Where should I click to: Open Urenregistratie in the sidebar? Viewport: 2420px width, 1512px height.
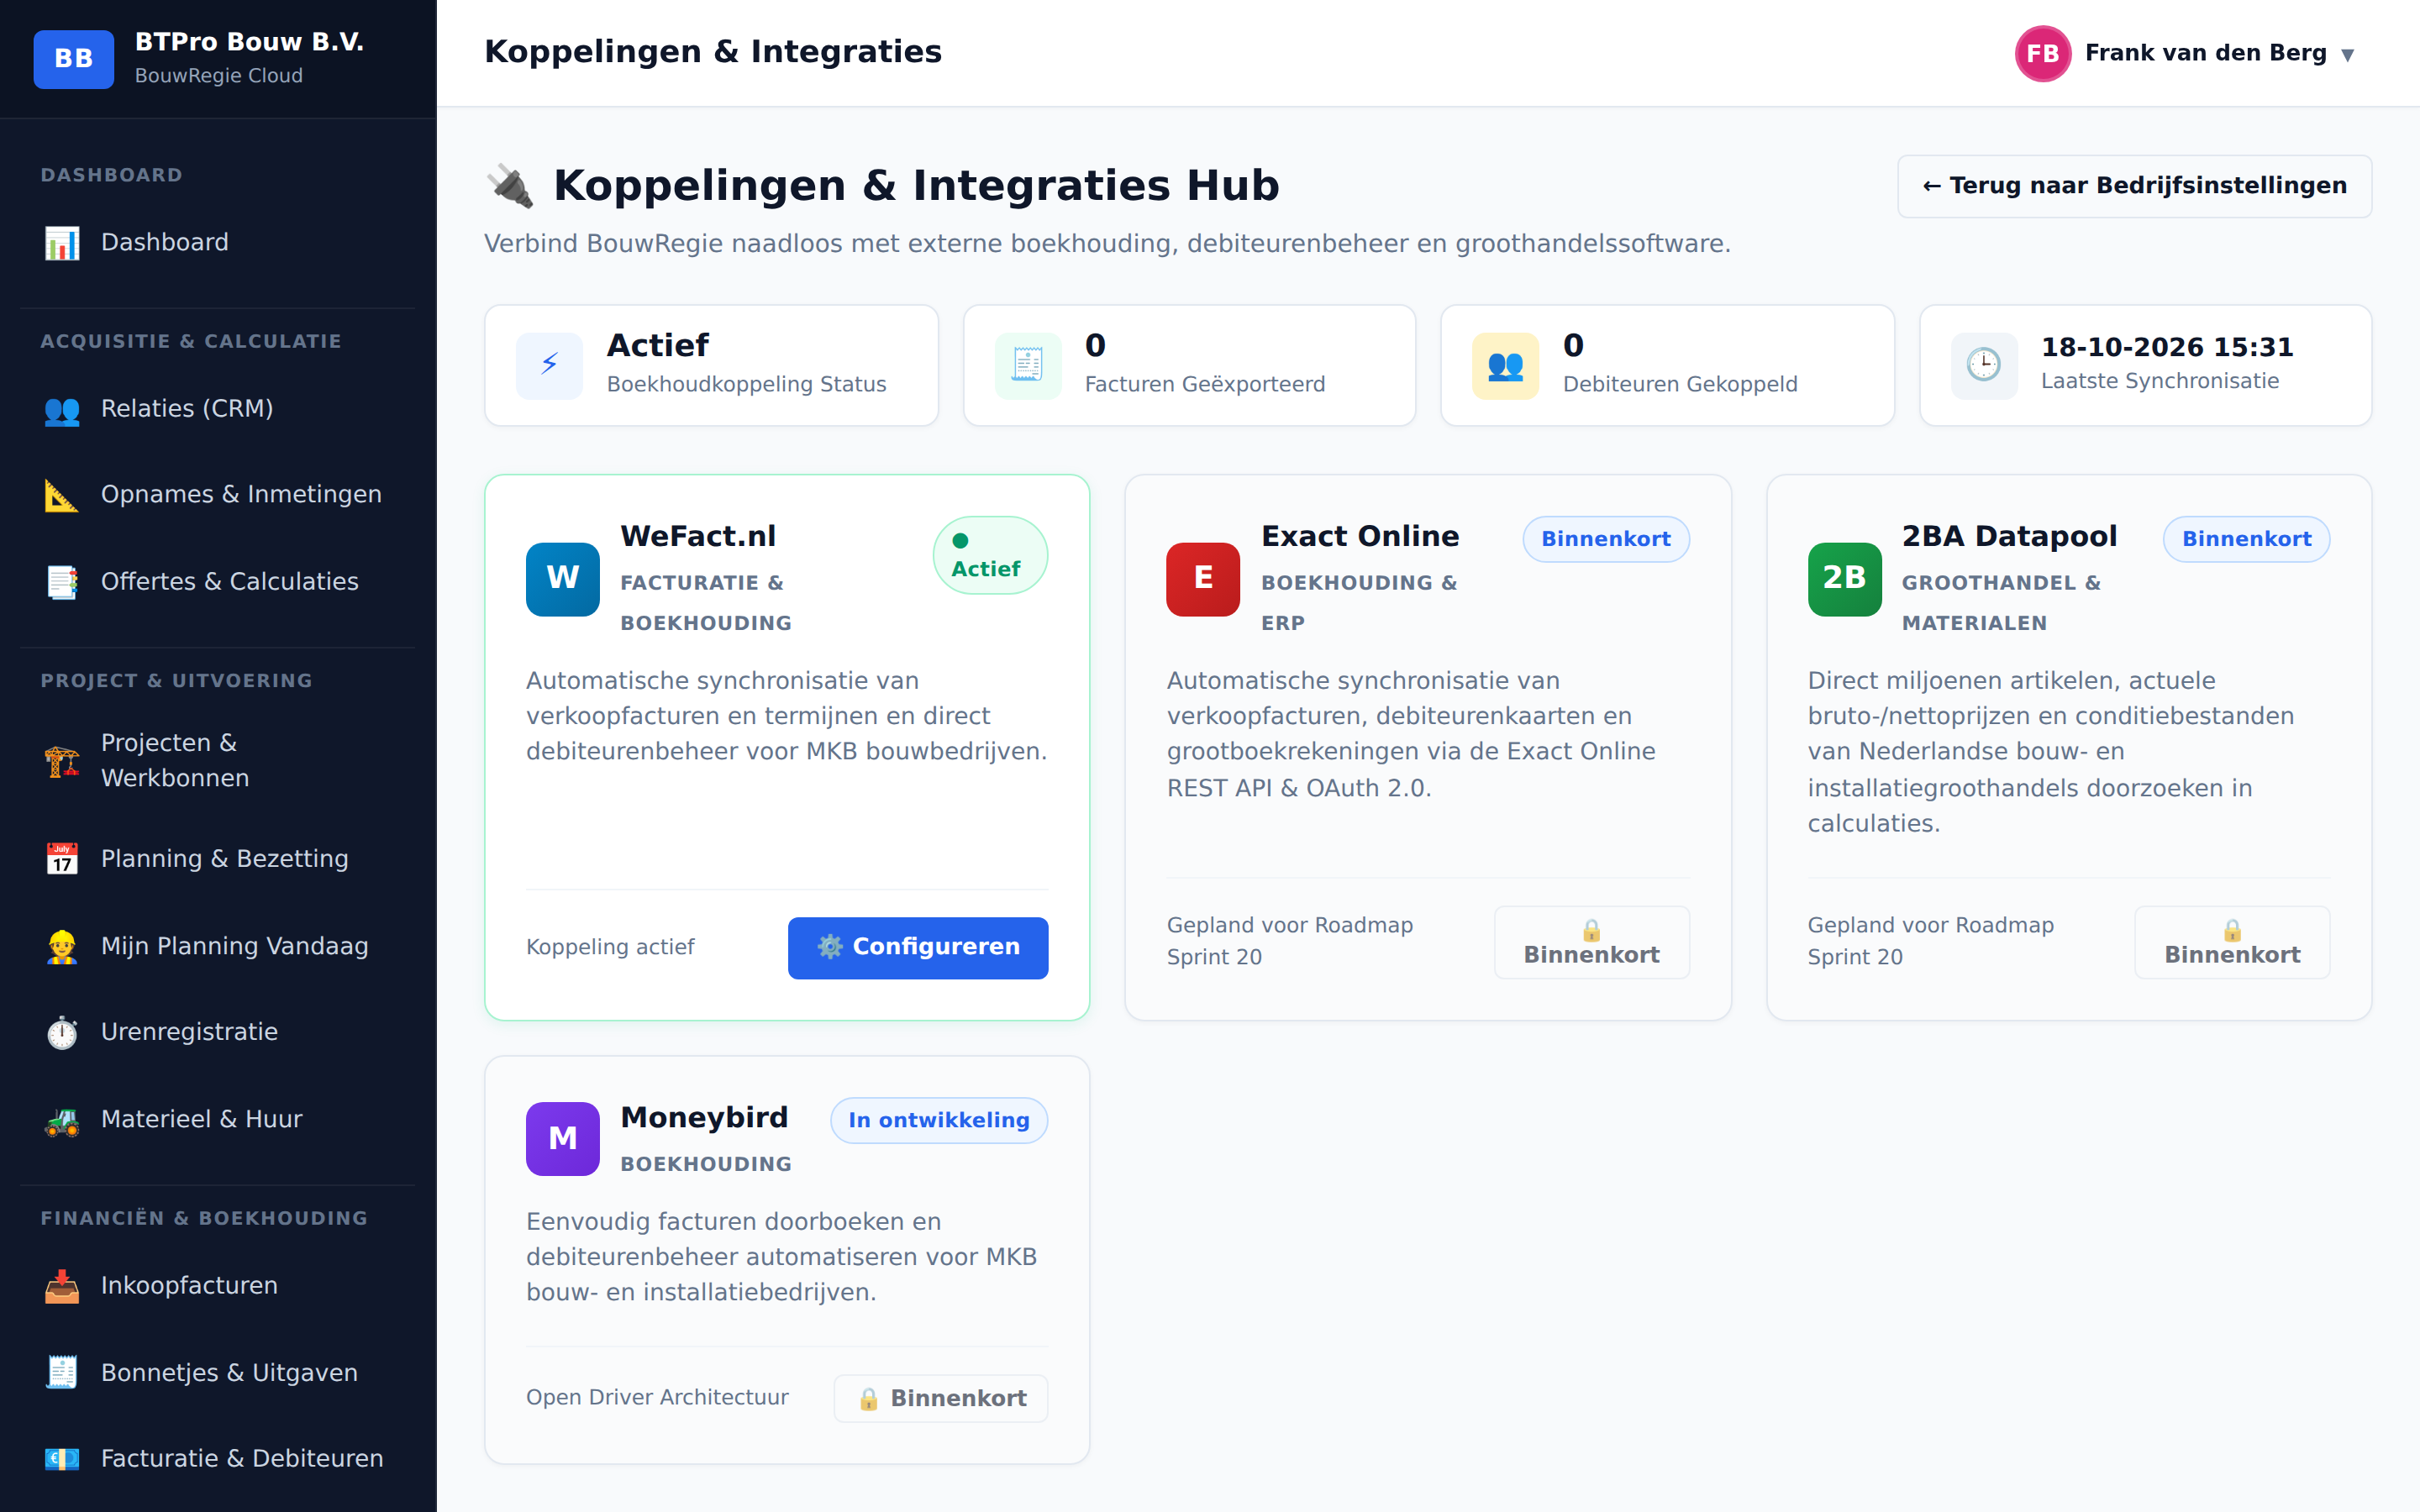tap(218, 1032)
